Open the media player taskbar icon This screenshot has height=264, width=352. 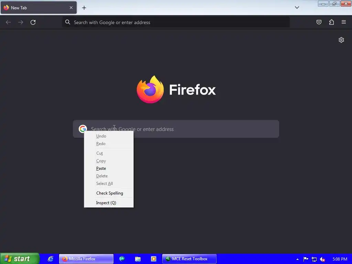pyautogui.click(x=154, y=259)
